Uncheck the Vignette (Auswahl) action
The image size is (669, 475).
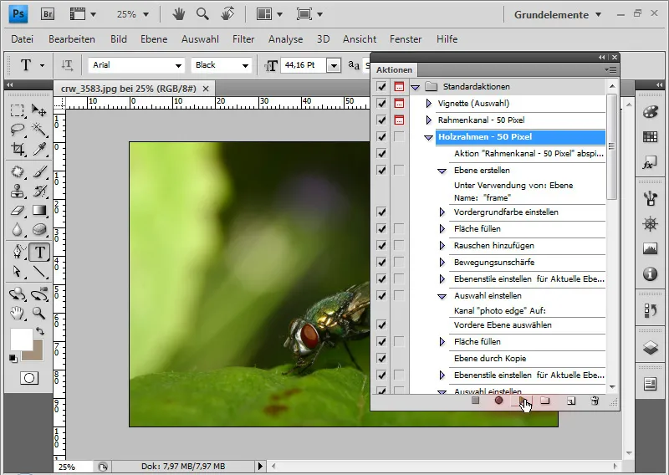pos(381,104)
